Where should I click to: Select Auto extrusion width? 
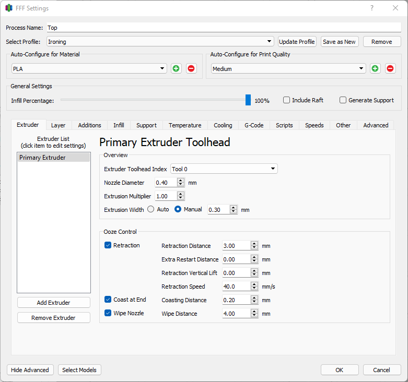[x=151, y=209]
